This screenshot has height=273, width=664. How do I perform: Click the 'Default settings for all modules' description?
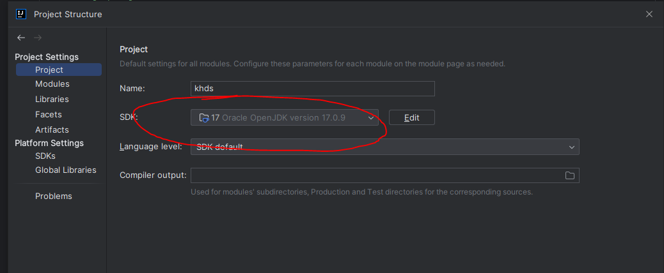tap(313, 64)
